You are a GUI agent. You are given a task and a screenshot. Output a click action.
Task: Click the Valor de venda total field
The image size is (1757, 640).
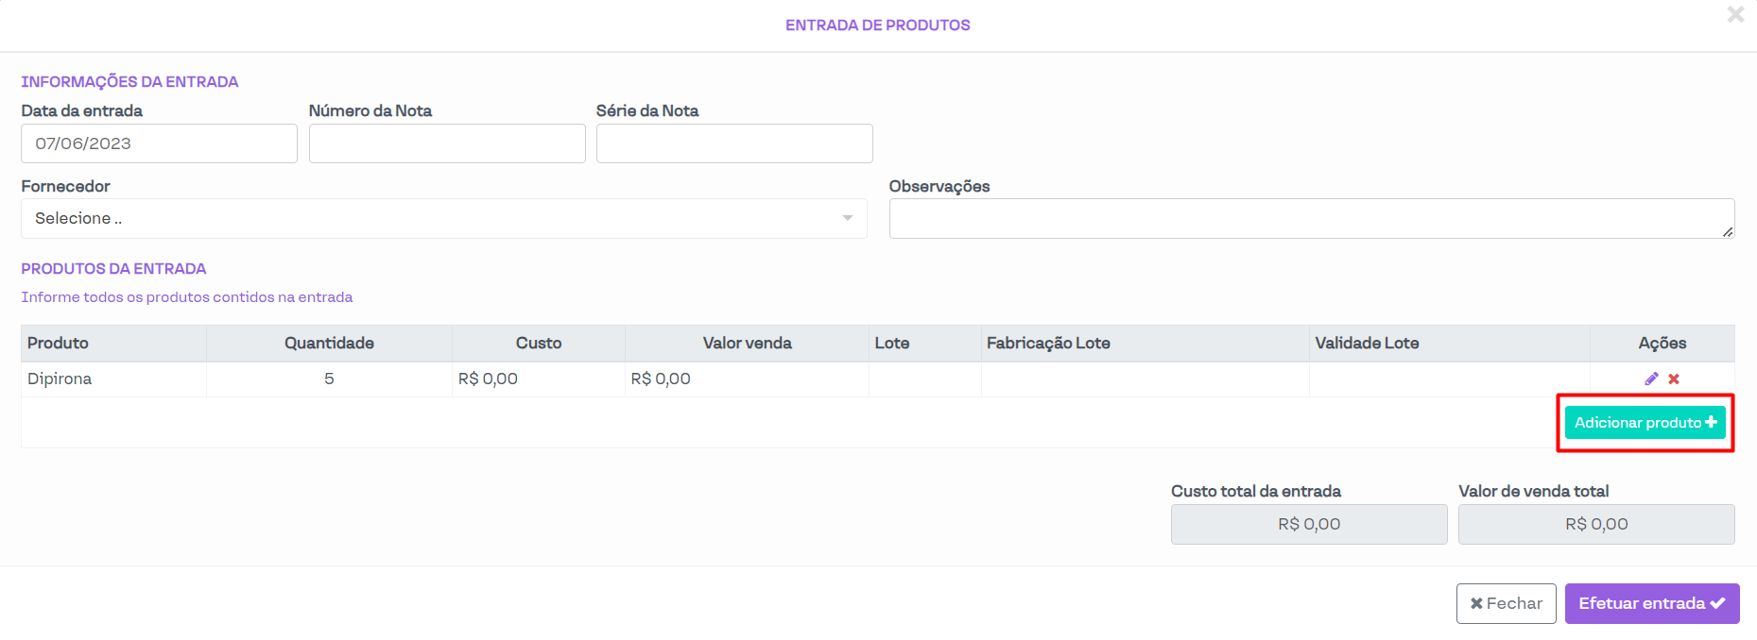pyautogui.click(x=1596, y=524)
